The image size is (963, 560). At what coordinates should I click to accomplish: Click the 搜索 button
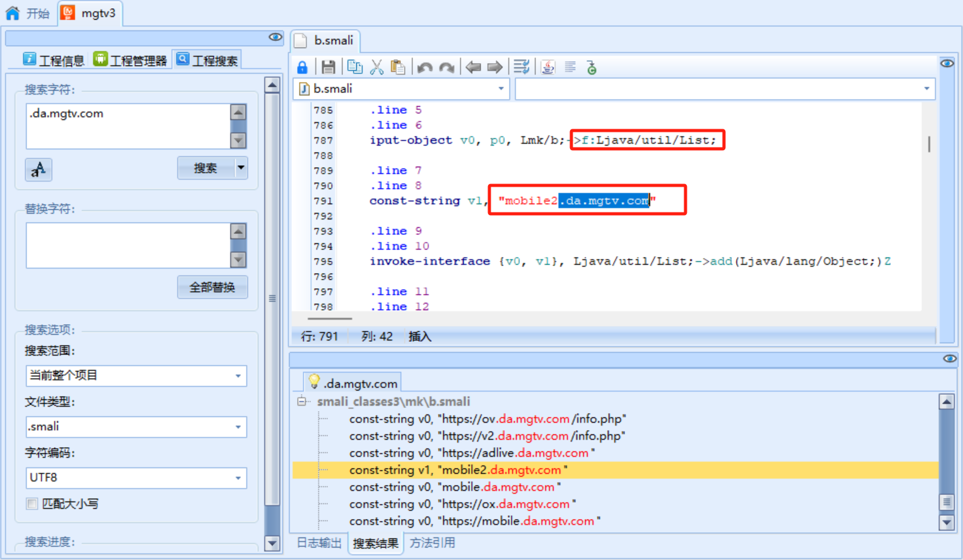click(x=206, y=168)
